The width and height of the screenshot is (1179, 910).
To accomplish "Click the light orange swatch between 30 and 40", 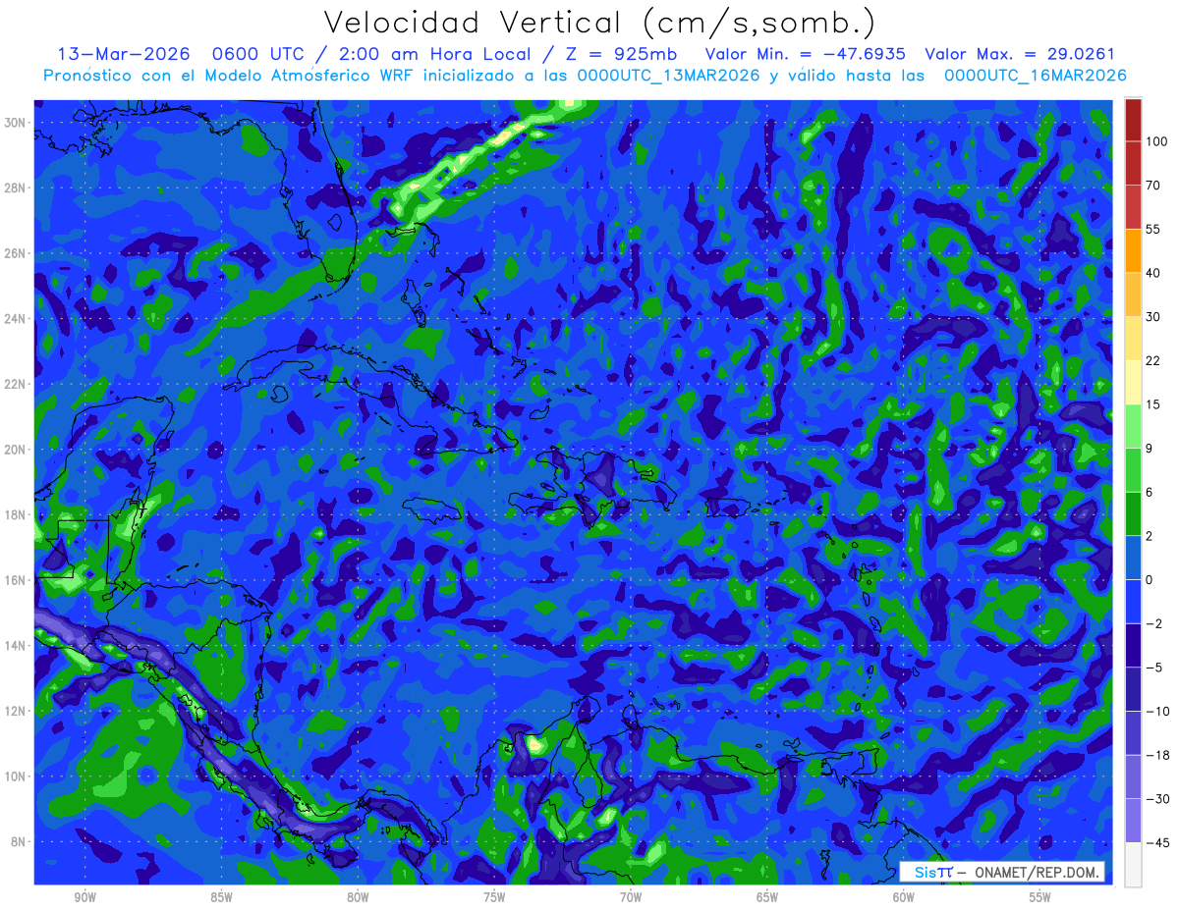I will pos(1133,294).
